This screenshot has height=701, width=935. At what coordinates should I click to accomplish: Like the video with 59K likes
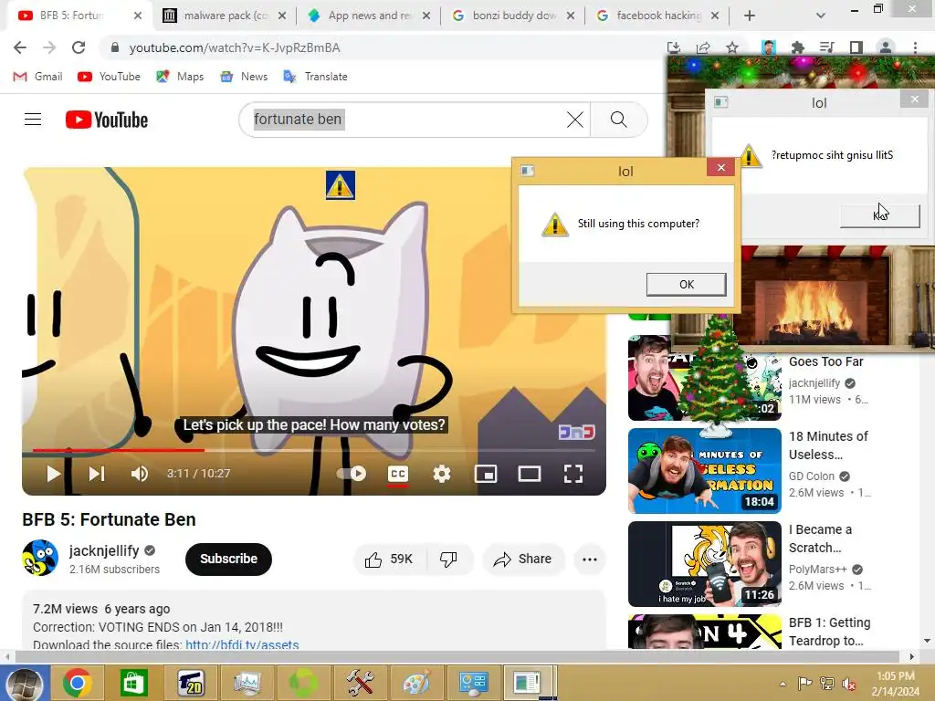tap(389, 560)
